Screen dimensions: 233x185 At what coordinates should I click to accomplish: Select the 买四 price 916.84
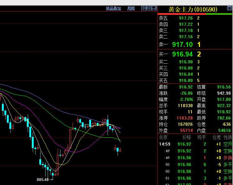(186, 74)
